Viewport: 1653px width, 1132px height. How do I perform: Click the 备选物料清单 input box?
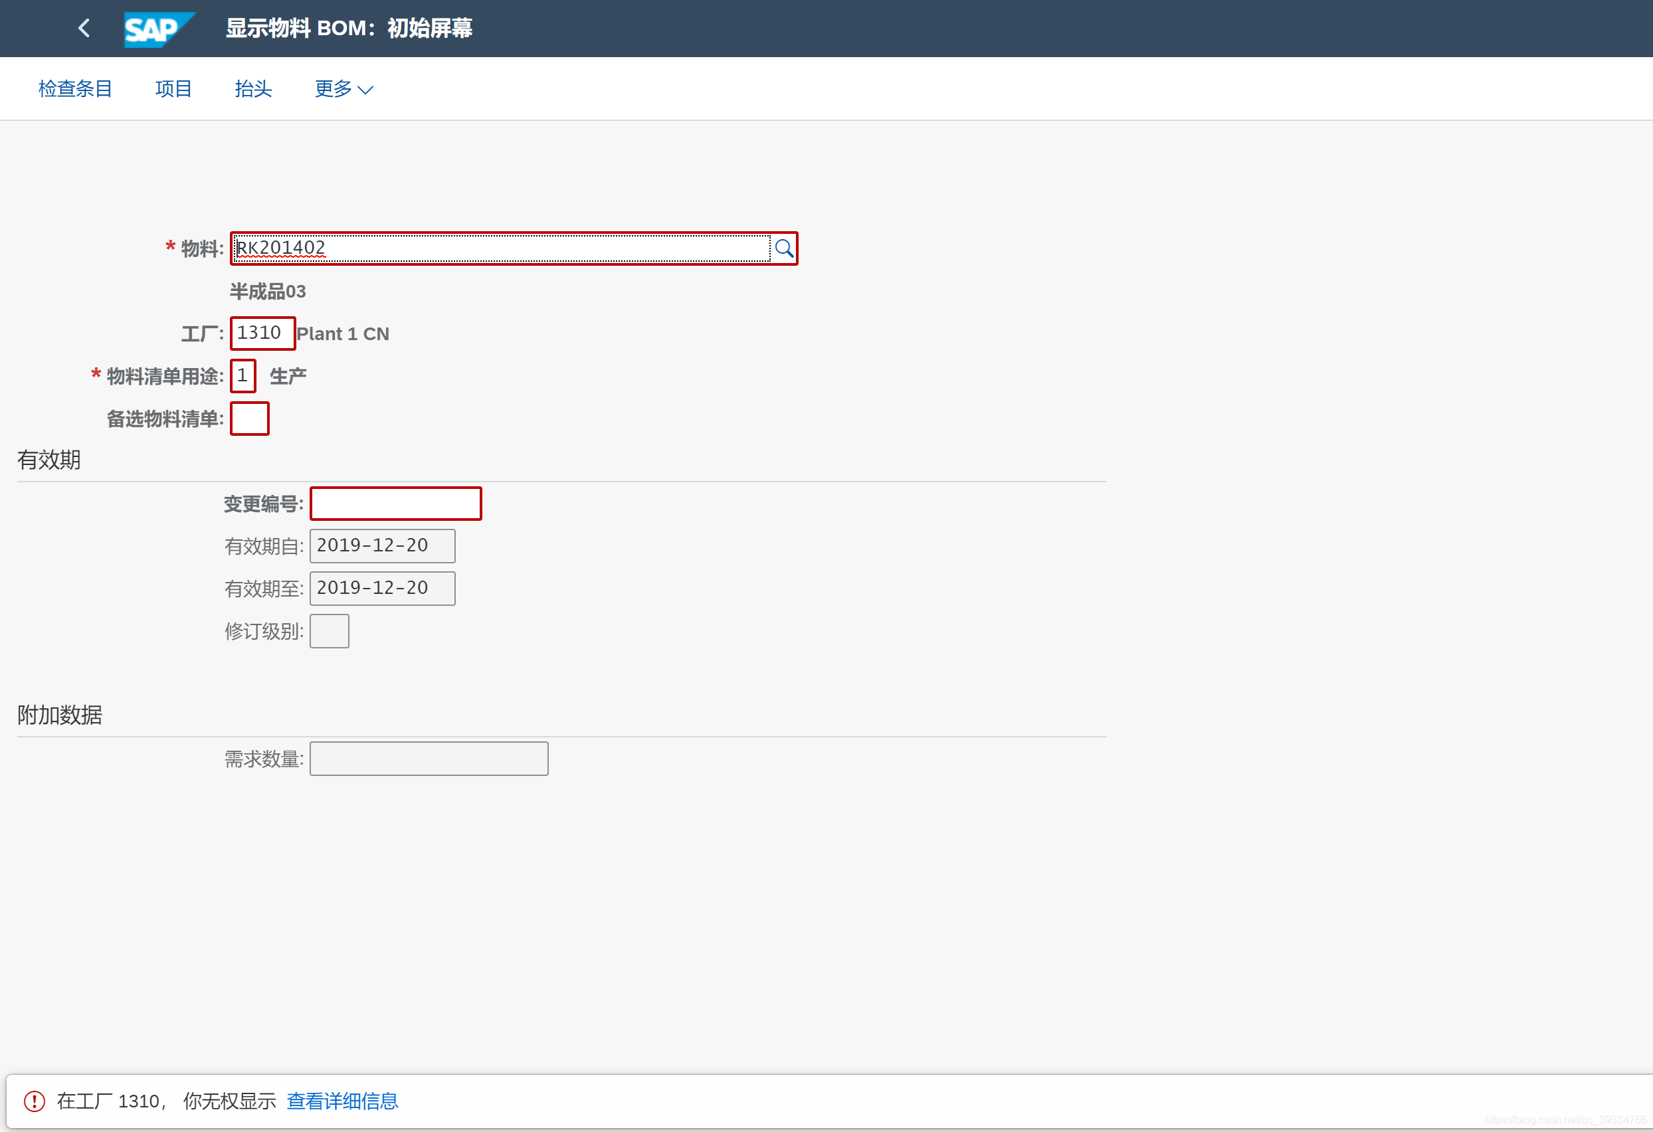click(x=249, y=419)
